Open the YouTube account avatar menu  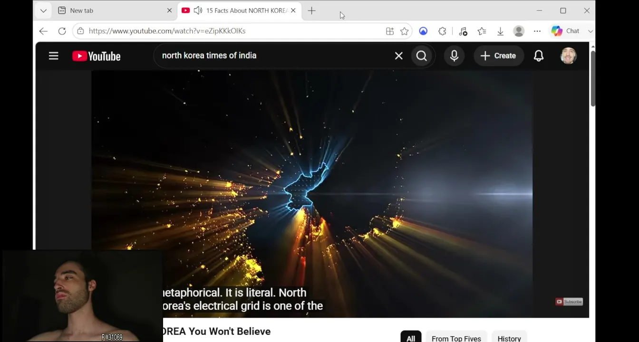pos(569,56)
